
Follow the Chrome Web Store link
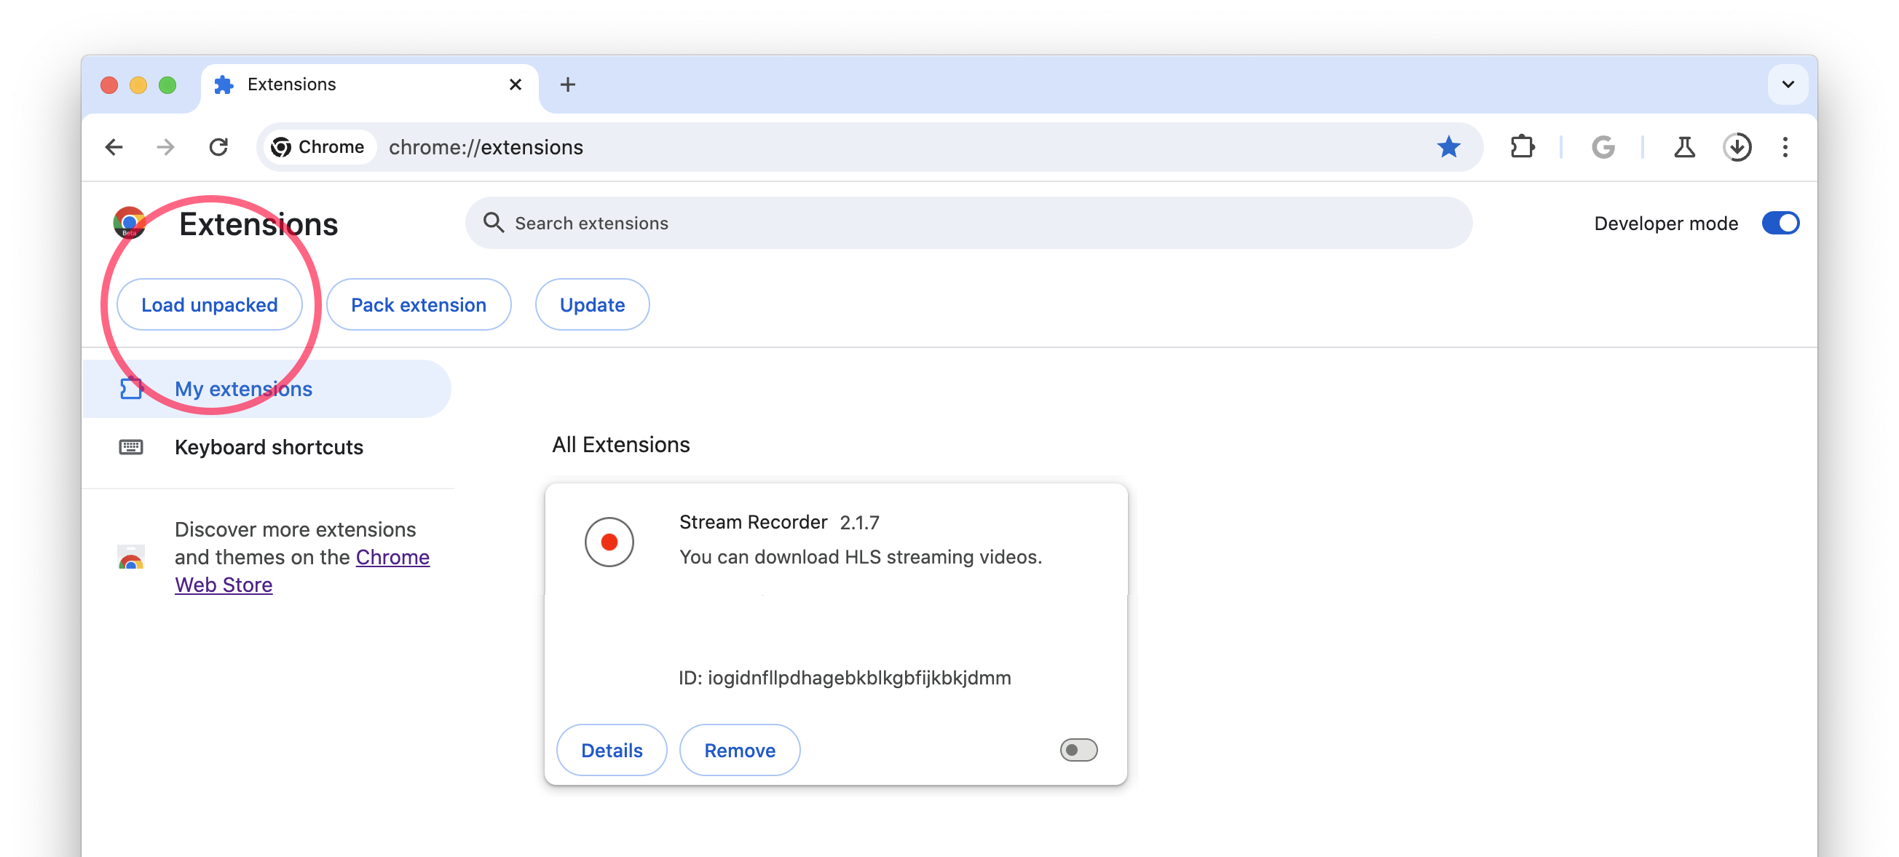(301, 570)
